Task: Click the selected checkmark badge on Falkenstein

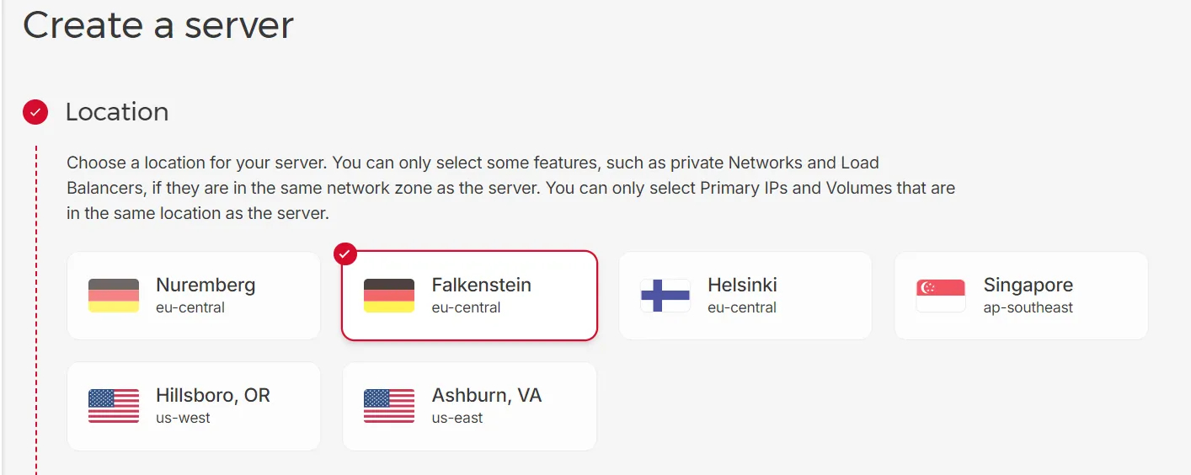Action: point(345,254)
